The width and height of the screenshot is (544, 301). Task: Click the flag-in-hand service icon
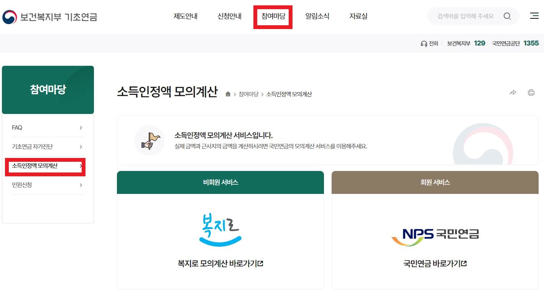(x=149, y=140)
